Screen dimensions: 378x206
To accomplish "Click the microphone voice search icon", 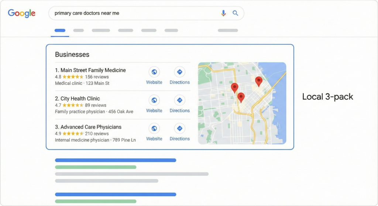I will (x=223, y=13).
